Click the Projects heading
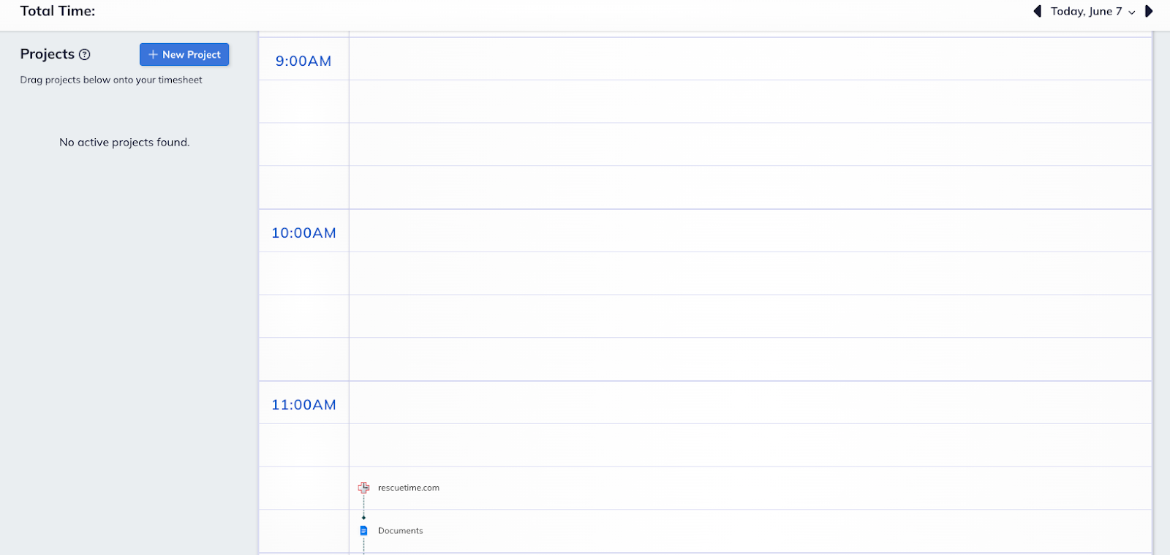1170x555 pixels. tap(48, 54)
